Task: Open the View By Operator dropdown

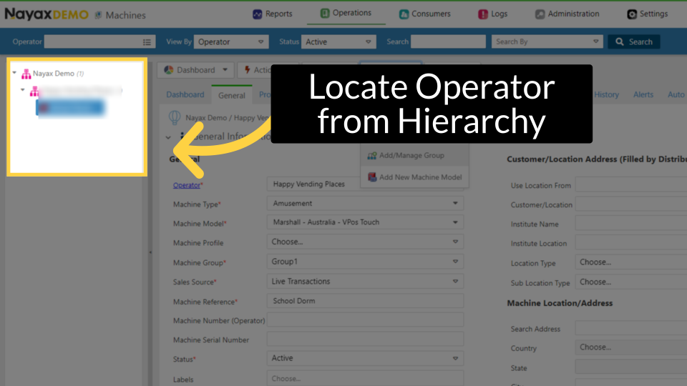Action: [x=231, y=41]
